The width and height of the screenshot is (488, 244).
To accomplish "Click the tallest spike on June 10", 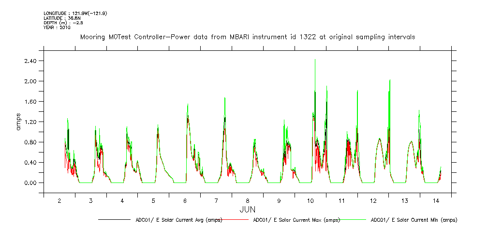I will [x=315, y=60].
